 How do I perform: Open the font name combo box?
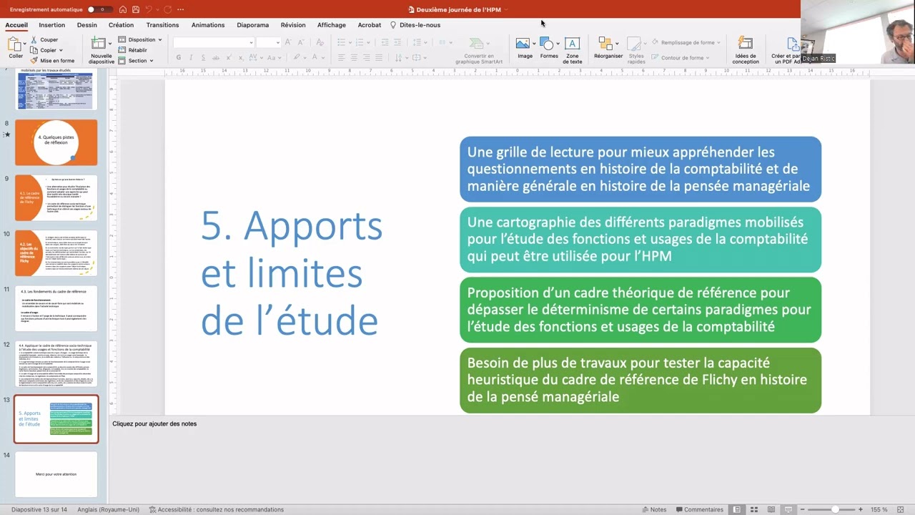[x=213, y=42]
